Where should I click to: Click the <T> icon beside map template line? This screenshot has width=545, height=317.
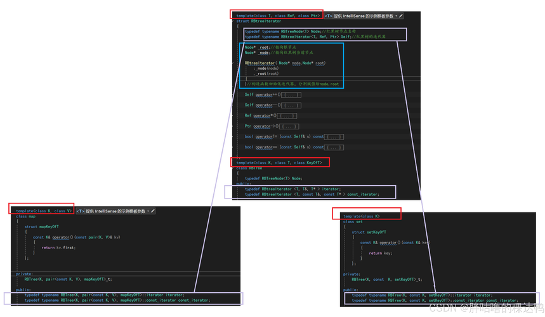(81, 211)
